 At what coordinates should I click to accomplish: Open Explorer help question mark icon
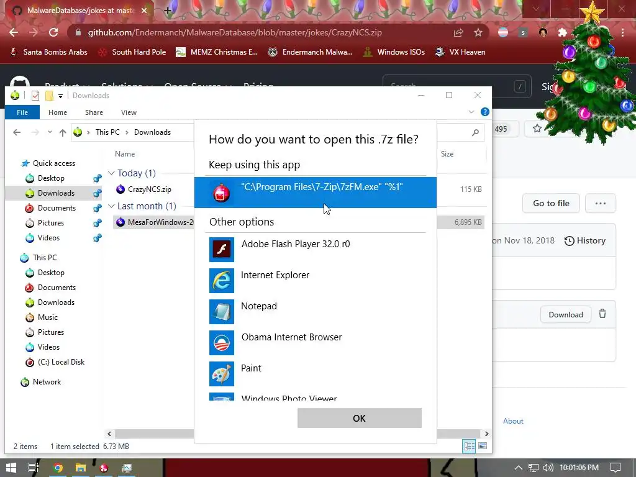(x=484, y=112)
